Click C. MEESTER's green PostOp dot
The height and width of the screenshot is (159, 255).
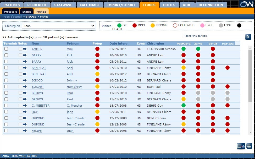pyautogui.click(x=184, y=106)
